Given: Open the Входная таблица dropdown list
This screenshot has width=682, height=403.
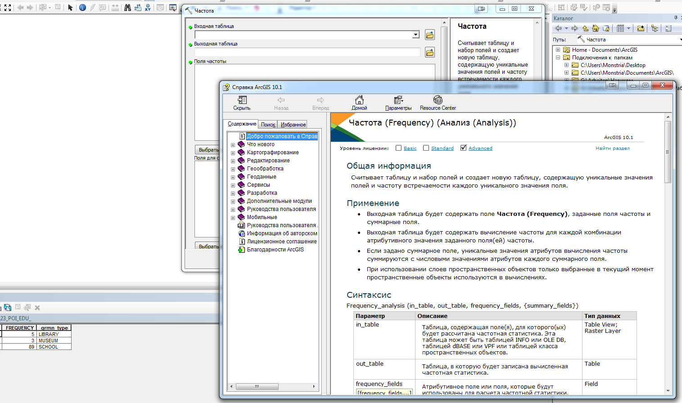Looking at the screenshot, I should (x=416, y=35).
